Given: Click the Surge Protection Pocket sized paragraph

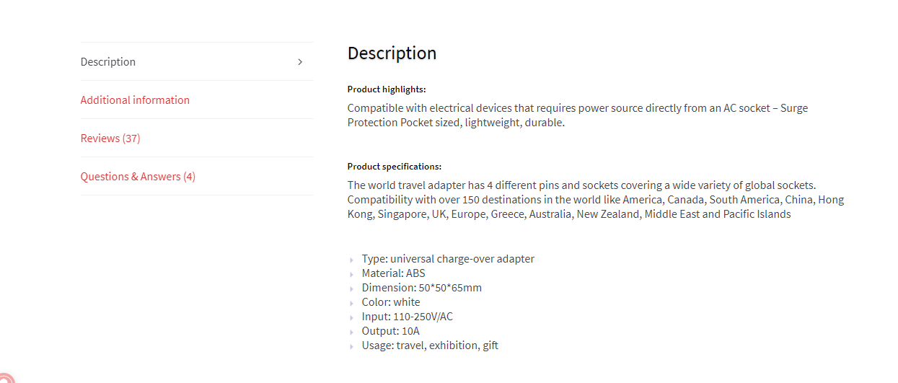Looking at the screenshot, I should [x=578, y=115].
